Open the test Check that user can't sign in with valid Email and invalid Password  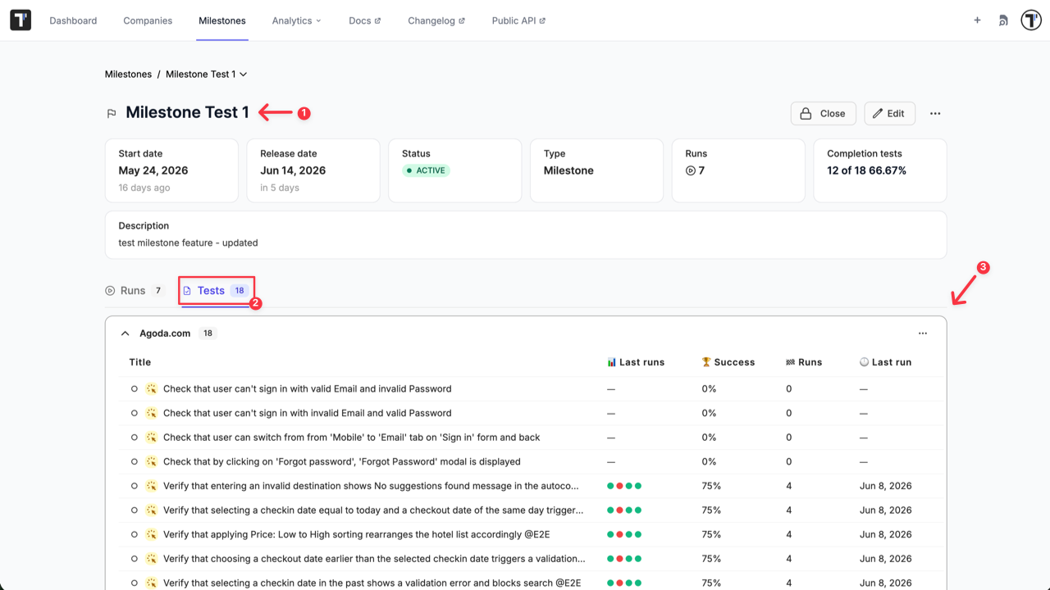(308, 388)
